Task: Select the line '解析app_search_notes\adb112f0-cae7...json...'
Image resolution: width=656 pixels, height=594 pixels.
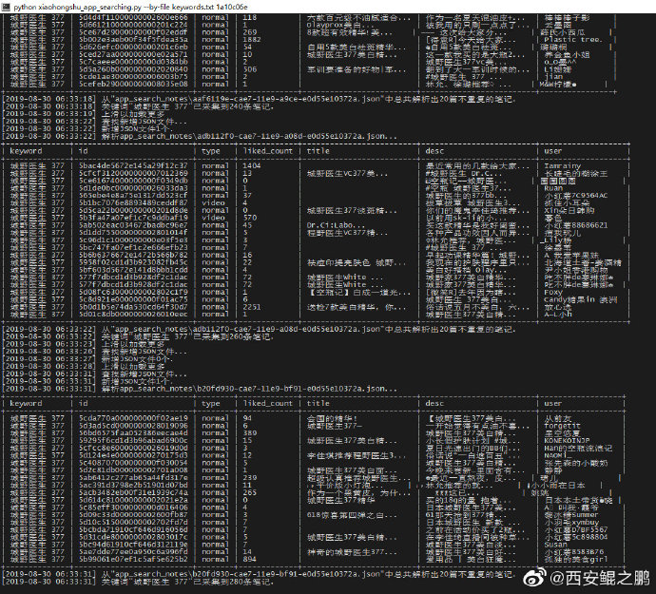Action: pyautogui.click(x=249, y=136)
